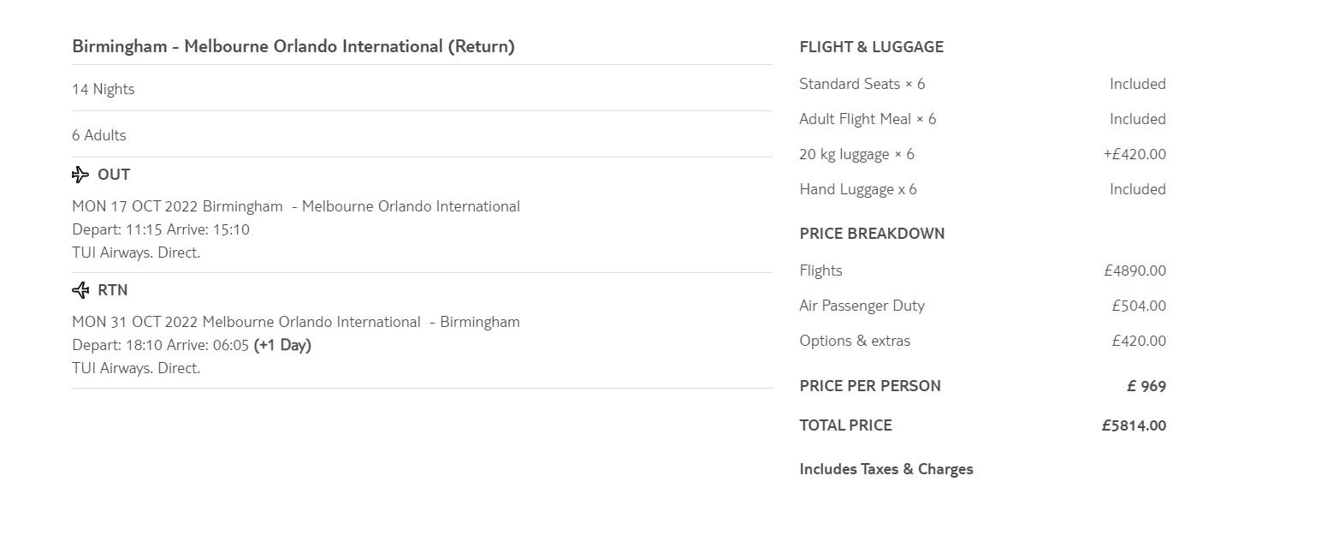Click outbound Depart 11:15 Arrive 15:10 times

[161, 229]
